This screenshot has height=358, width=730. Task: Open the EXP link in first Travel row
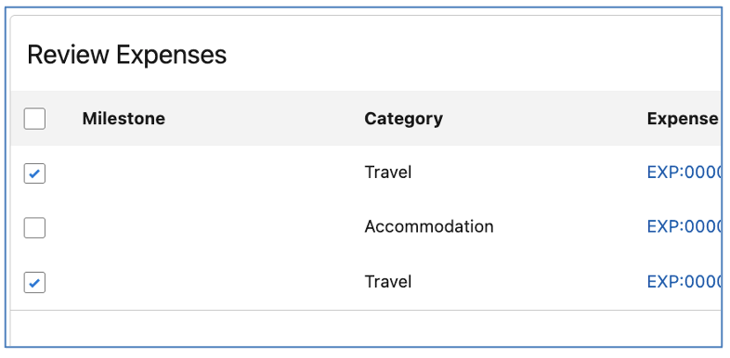684,173
